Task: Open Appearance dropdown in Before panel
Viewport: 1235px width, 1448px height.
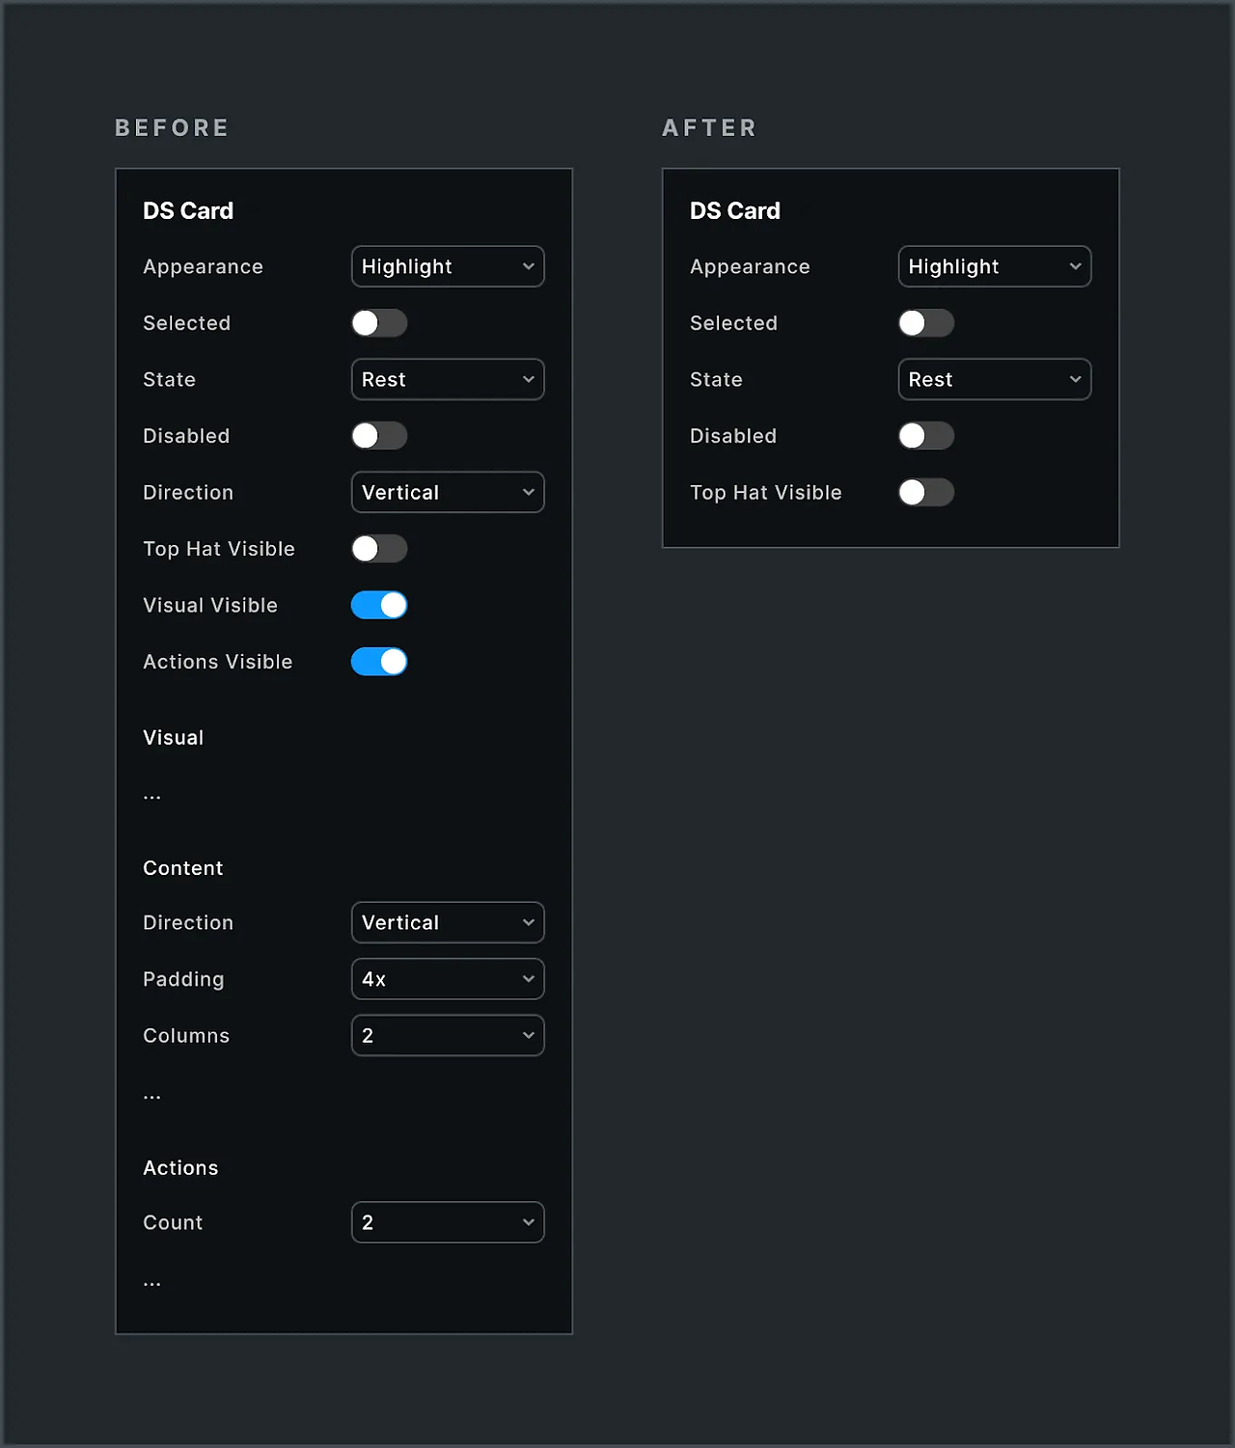Action: tap(448, 266)
